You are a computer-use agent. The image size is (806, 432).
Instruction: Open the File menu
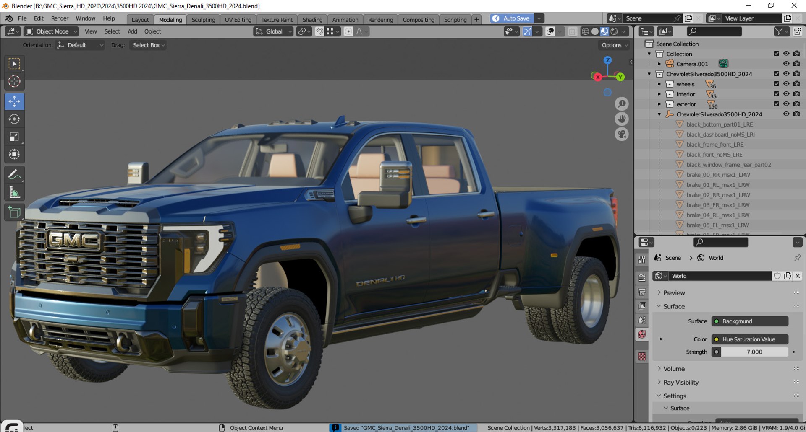22,18
